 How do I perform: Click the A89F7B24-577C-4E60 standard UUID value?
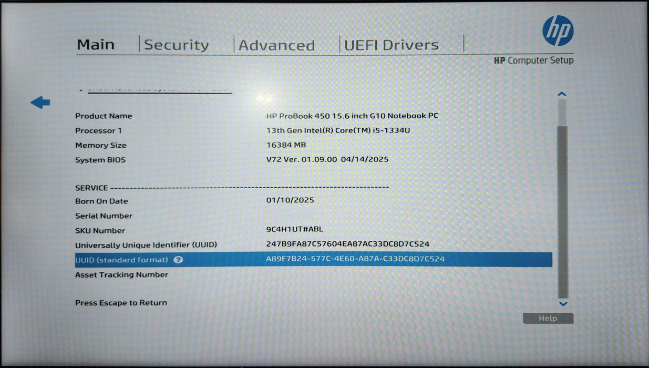[x=355, y=259]
